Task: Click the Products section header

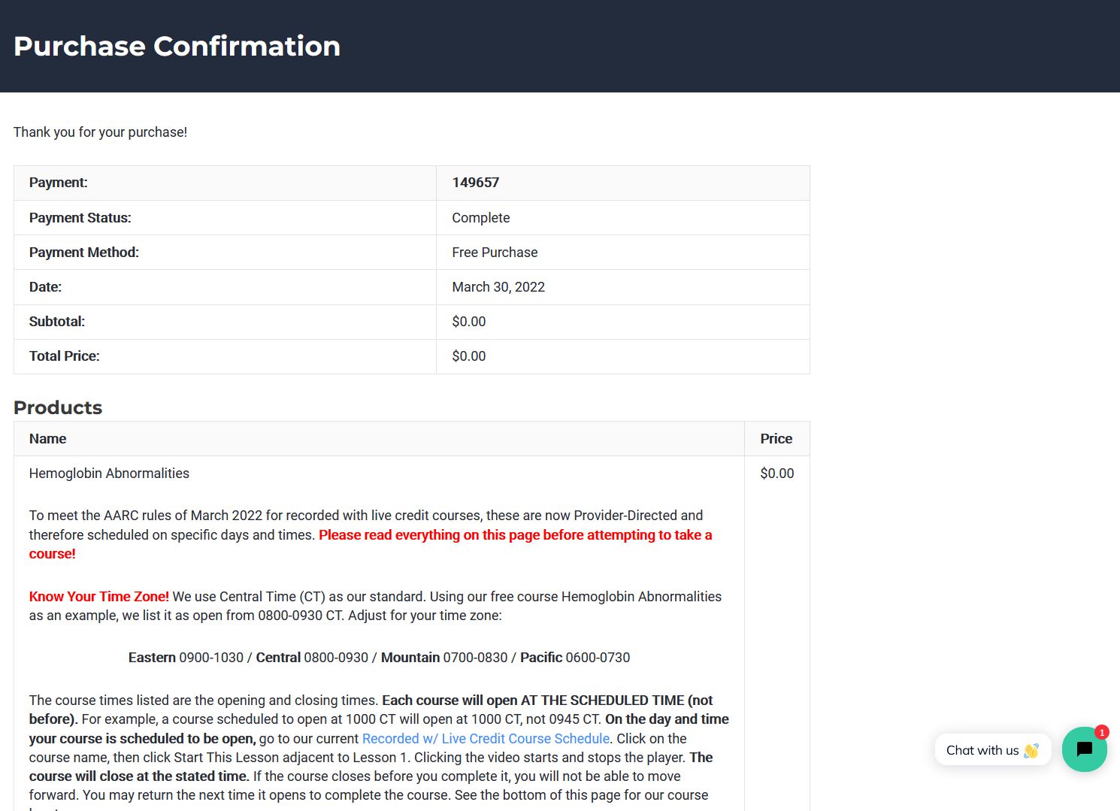Action: (x=57, y=407)
